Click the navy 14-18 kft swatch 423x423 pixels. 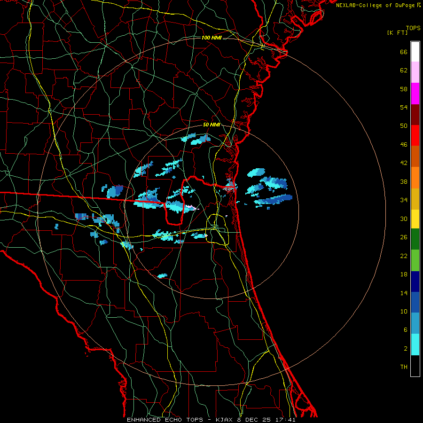point(415,282)
